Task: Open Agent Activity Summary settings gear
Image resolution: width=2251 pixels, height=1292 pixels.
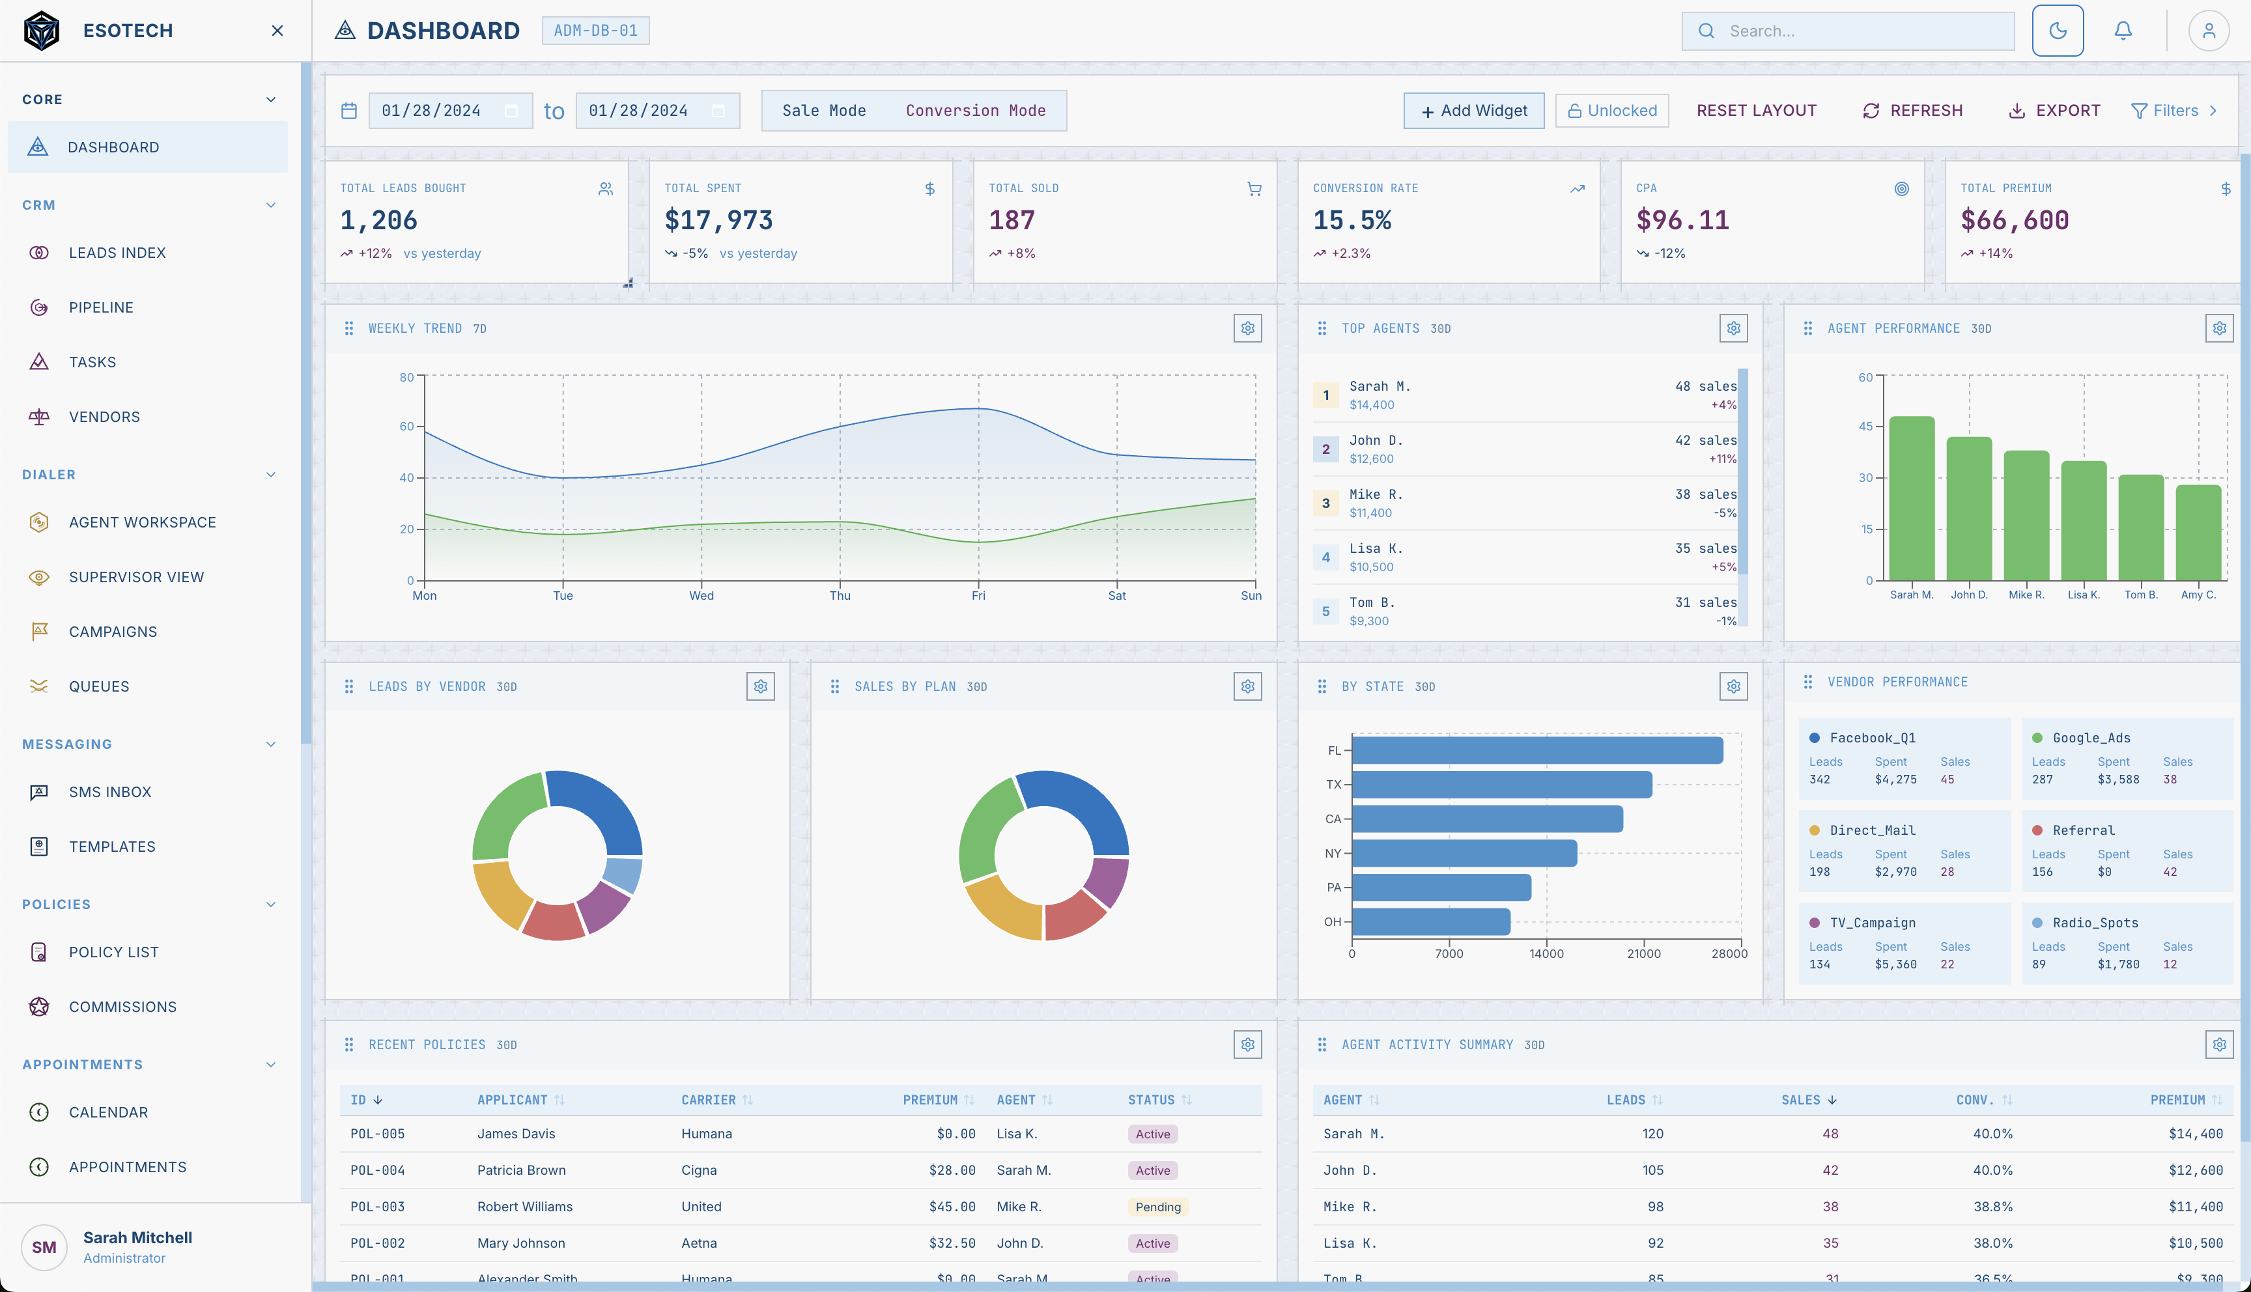Action: pyautogui.click(x=2219, y=1045)
